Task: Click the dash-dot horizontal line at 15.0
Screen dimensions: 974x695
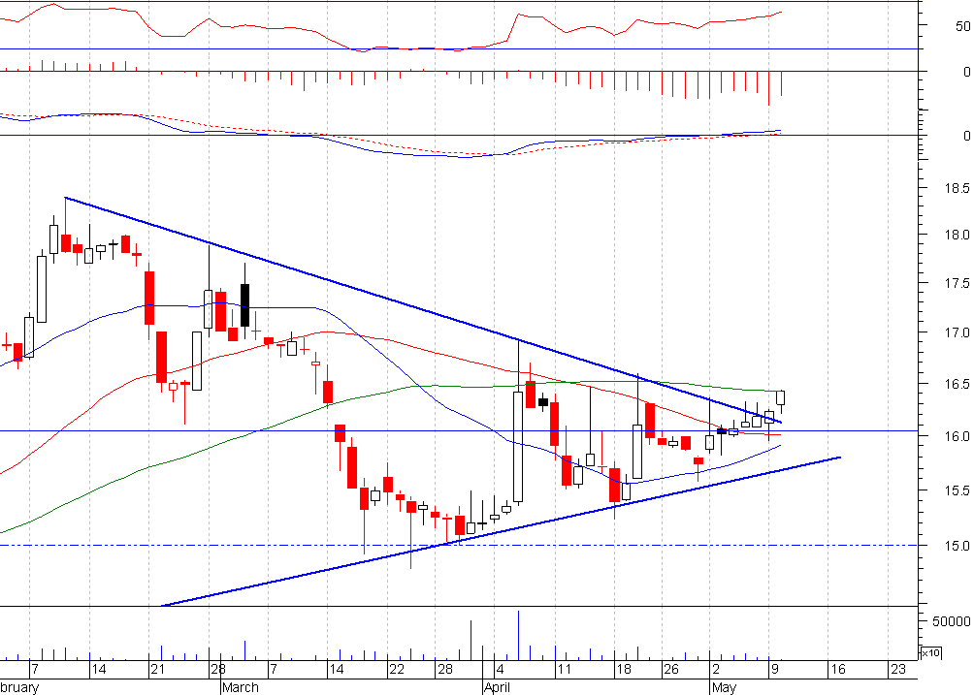Action: (x=459, y=546)
